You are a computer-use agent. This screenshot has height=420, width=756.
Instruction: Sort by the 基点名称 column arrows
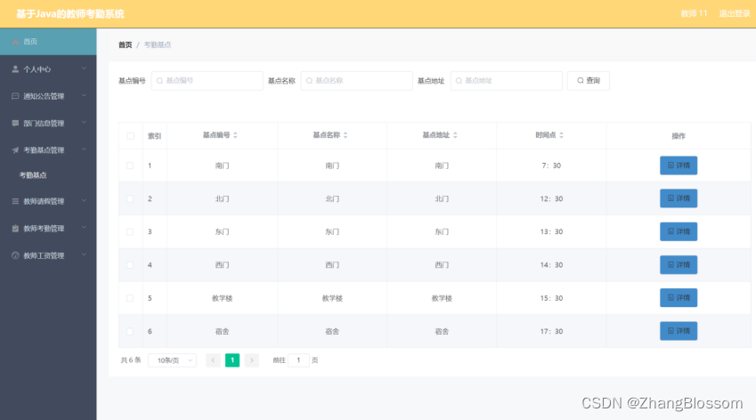(345, 135)
